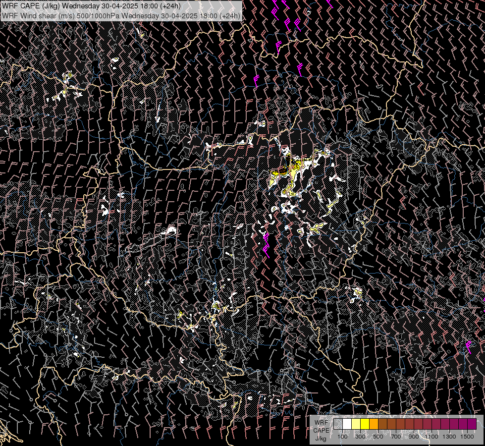This screenshot has width=485, height=446.
Task: Click the 'WRF Wind shear (m/s)' title line
Action: (x=121, y=16)
